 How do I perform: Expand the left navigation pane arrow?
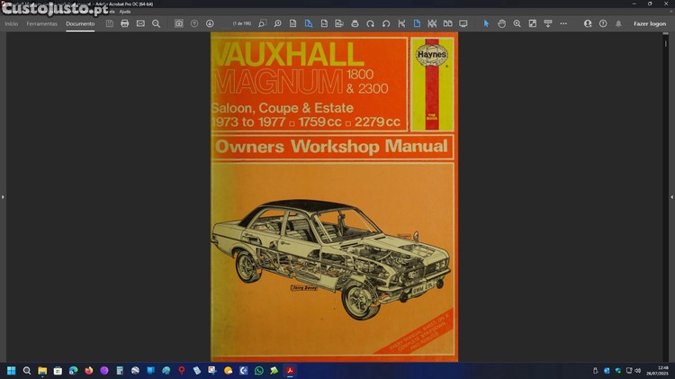click(x=3, y=196)
